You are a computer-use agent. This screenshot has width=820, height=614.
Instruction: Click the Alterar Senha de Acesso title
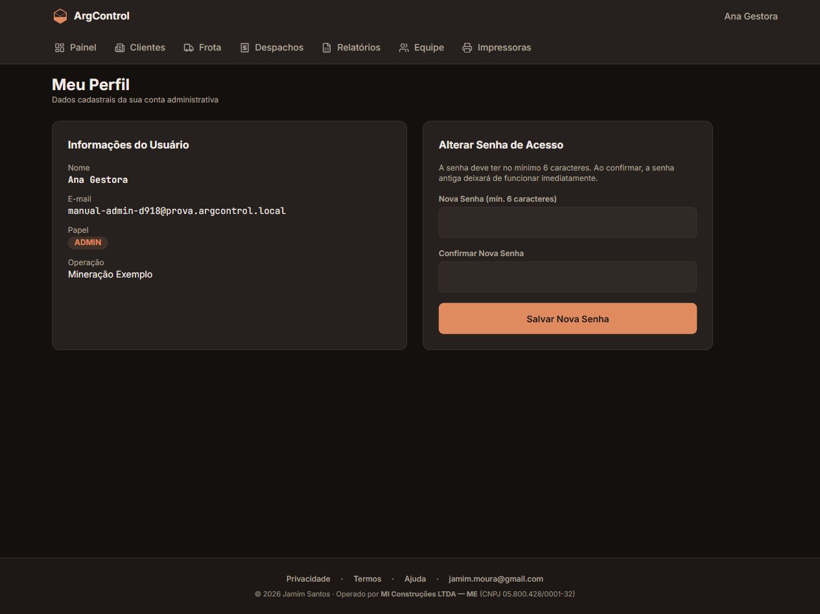(501, 145)
